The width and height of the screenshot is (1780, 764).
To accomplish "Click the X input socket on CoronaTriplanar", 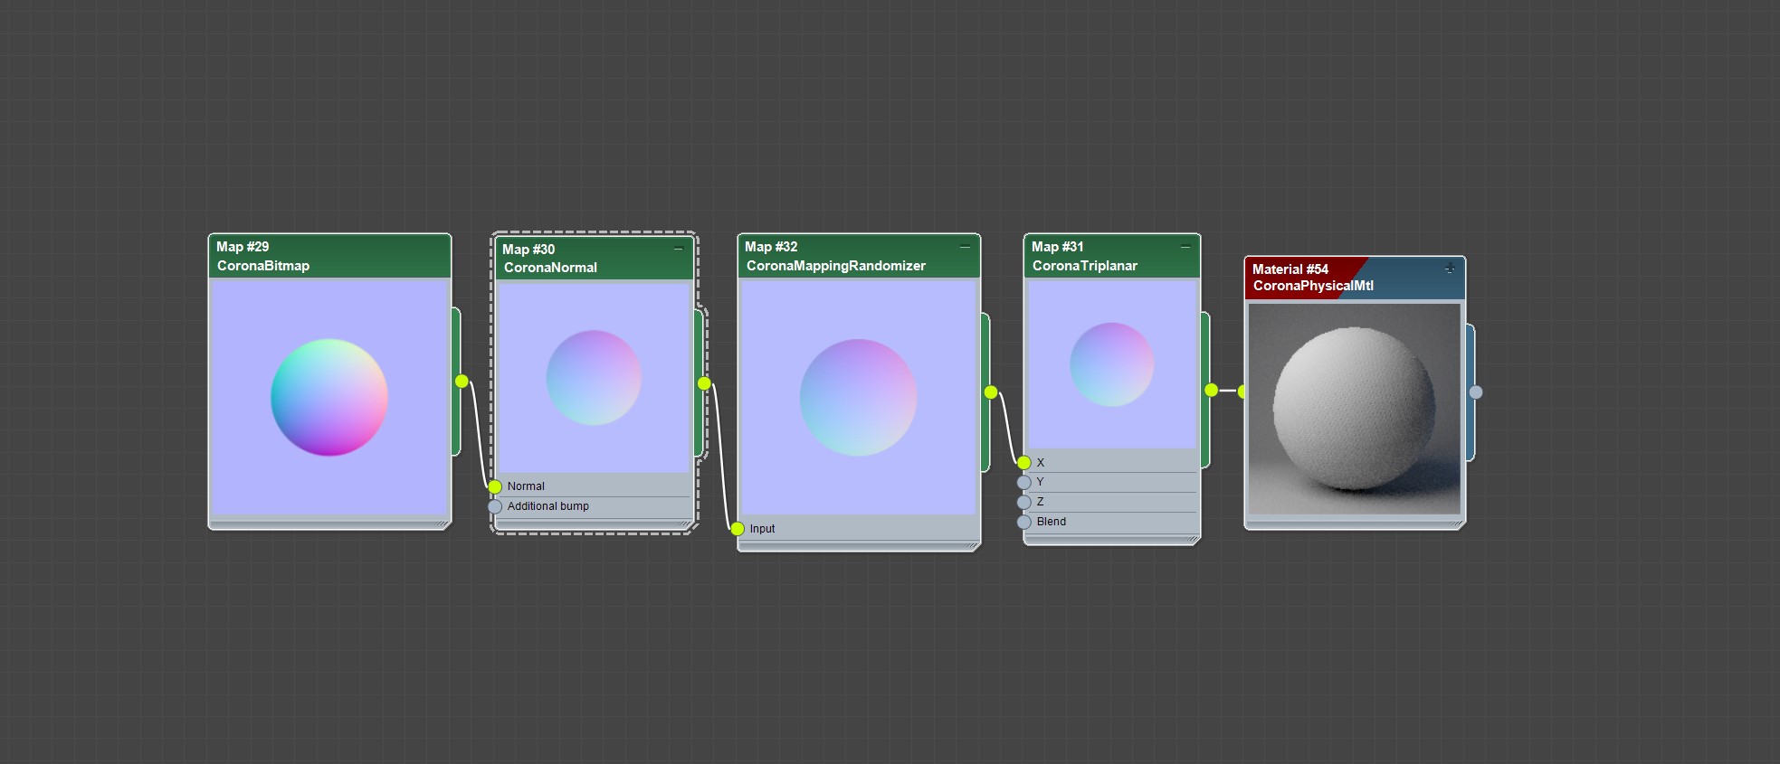I will pos(1024,463).
